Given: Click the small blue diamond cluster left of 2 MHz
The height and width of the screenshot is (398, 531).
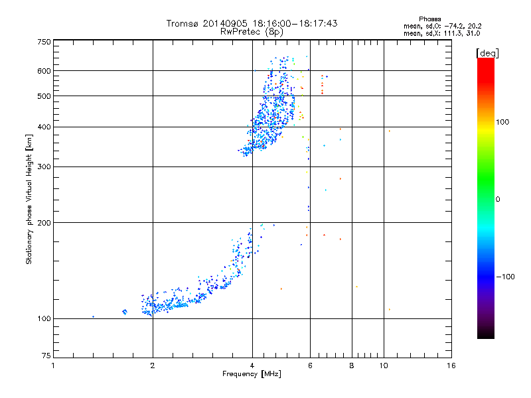Looking at the screenshot, I should pyautogui.click(x=125, y=312).
